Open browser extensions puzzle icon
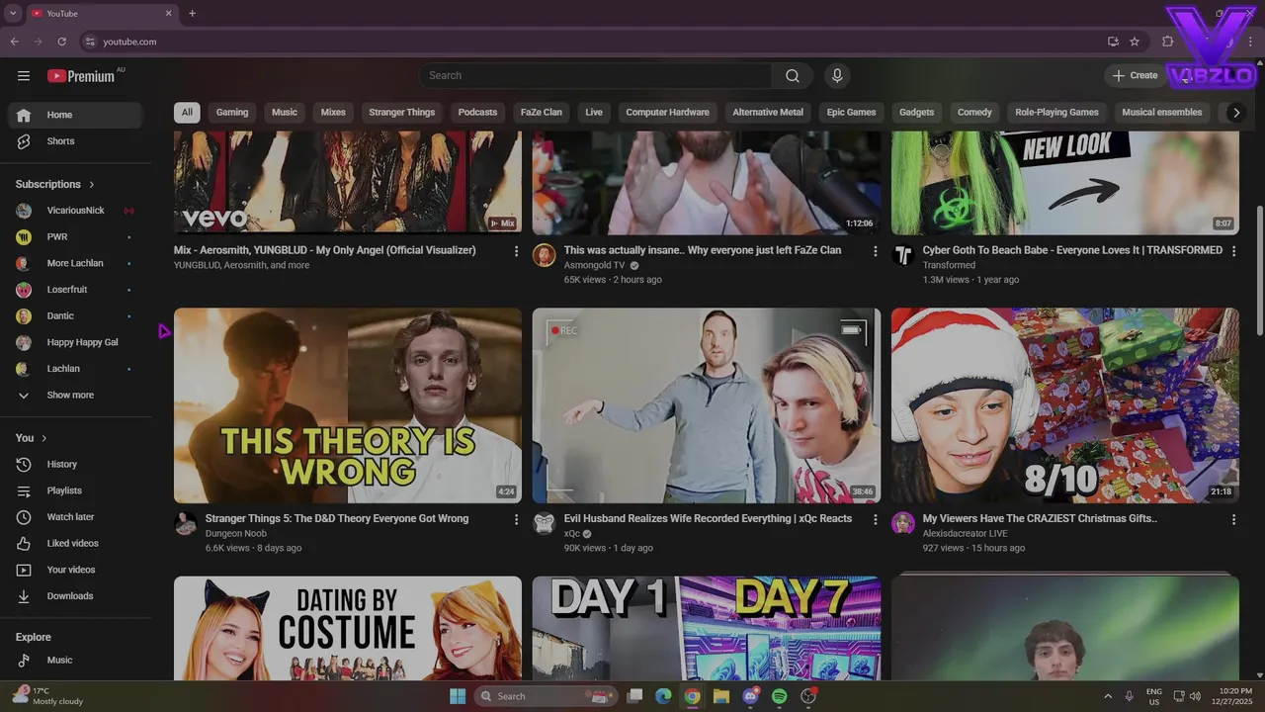1265x712 pixels. 1168,42
